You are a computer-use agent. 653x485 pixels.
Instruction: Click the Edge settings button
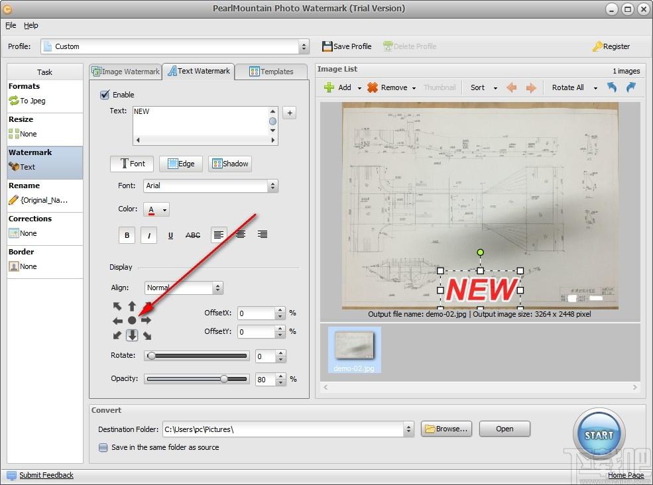point(181,164)
